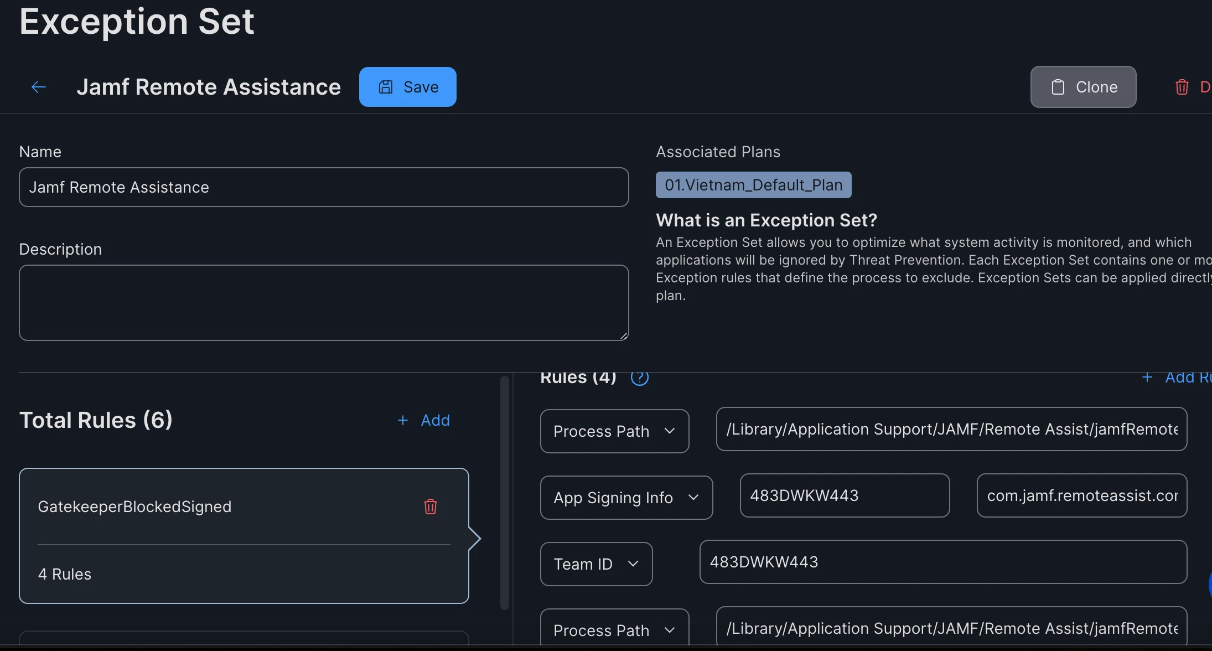Screen dimensions: 1212x651
Task: Open the 01.Vietnam_Default_Plan associated plan tag
Action: (753, 185)
